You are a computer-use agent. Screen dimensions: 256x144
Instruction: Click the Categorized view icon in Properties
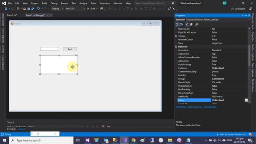[x=177, y=24]
